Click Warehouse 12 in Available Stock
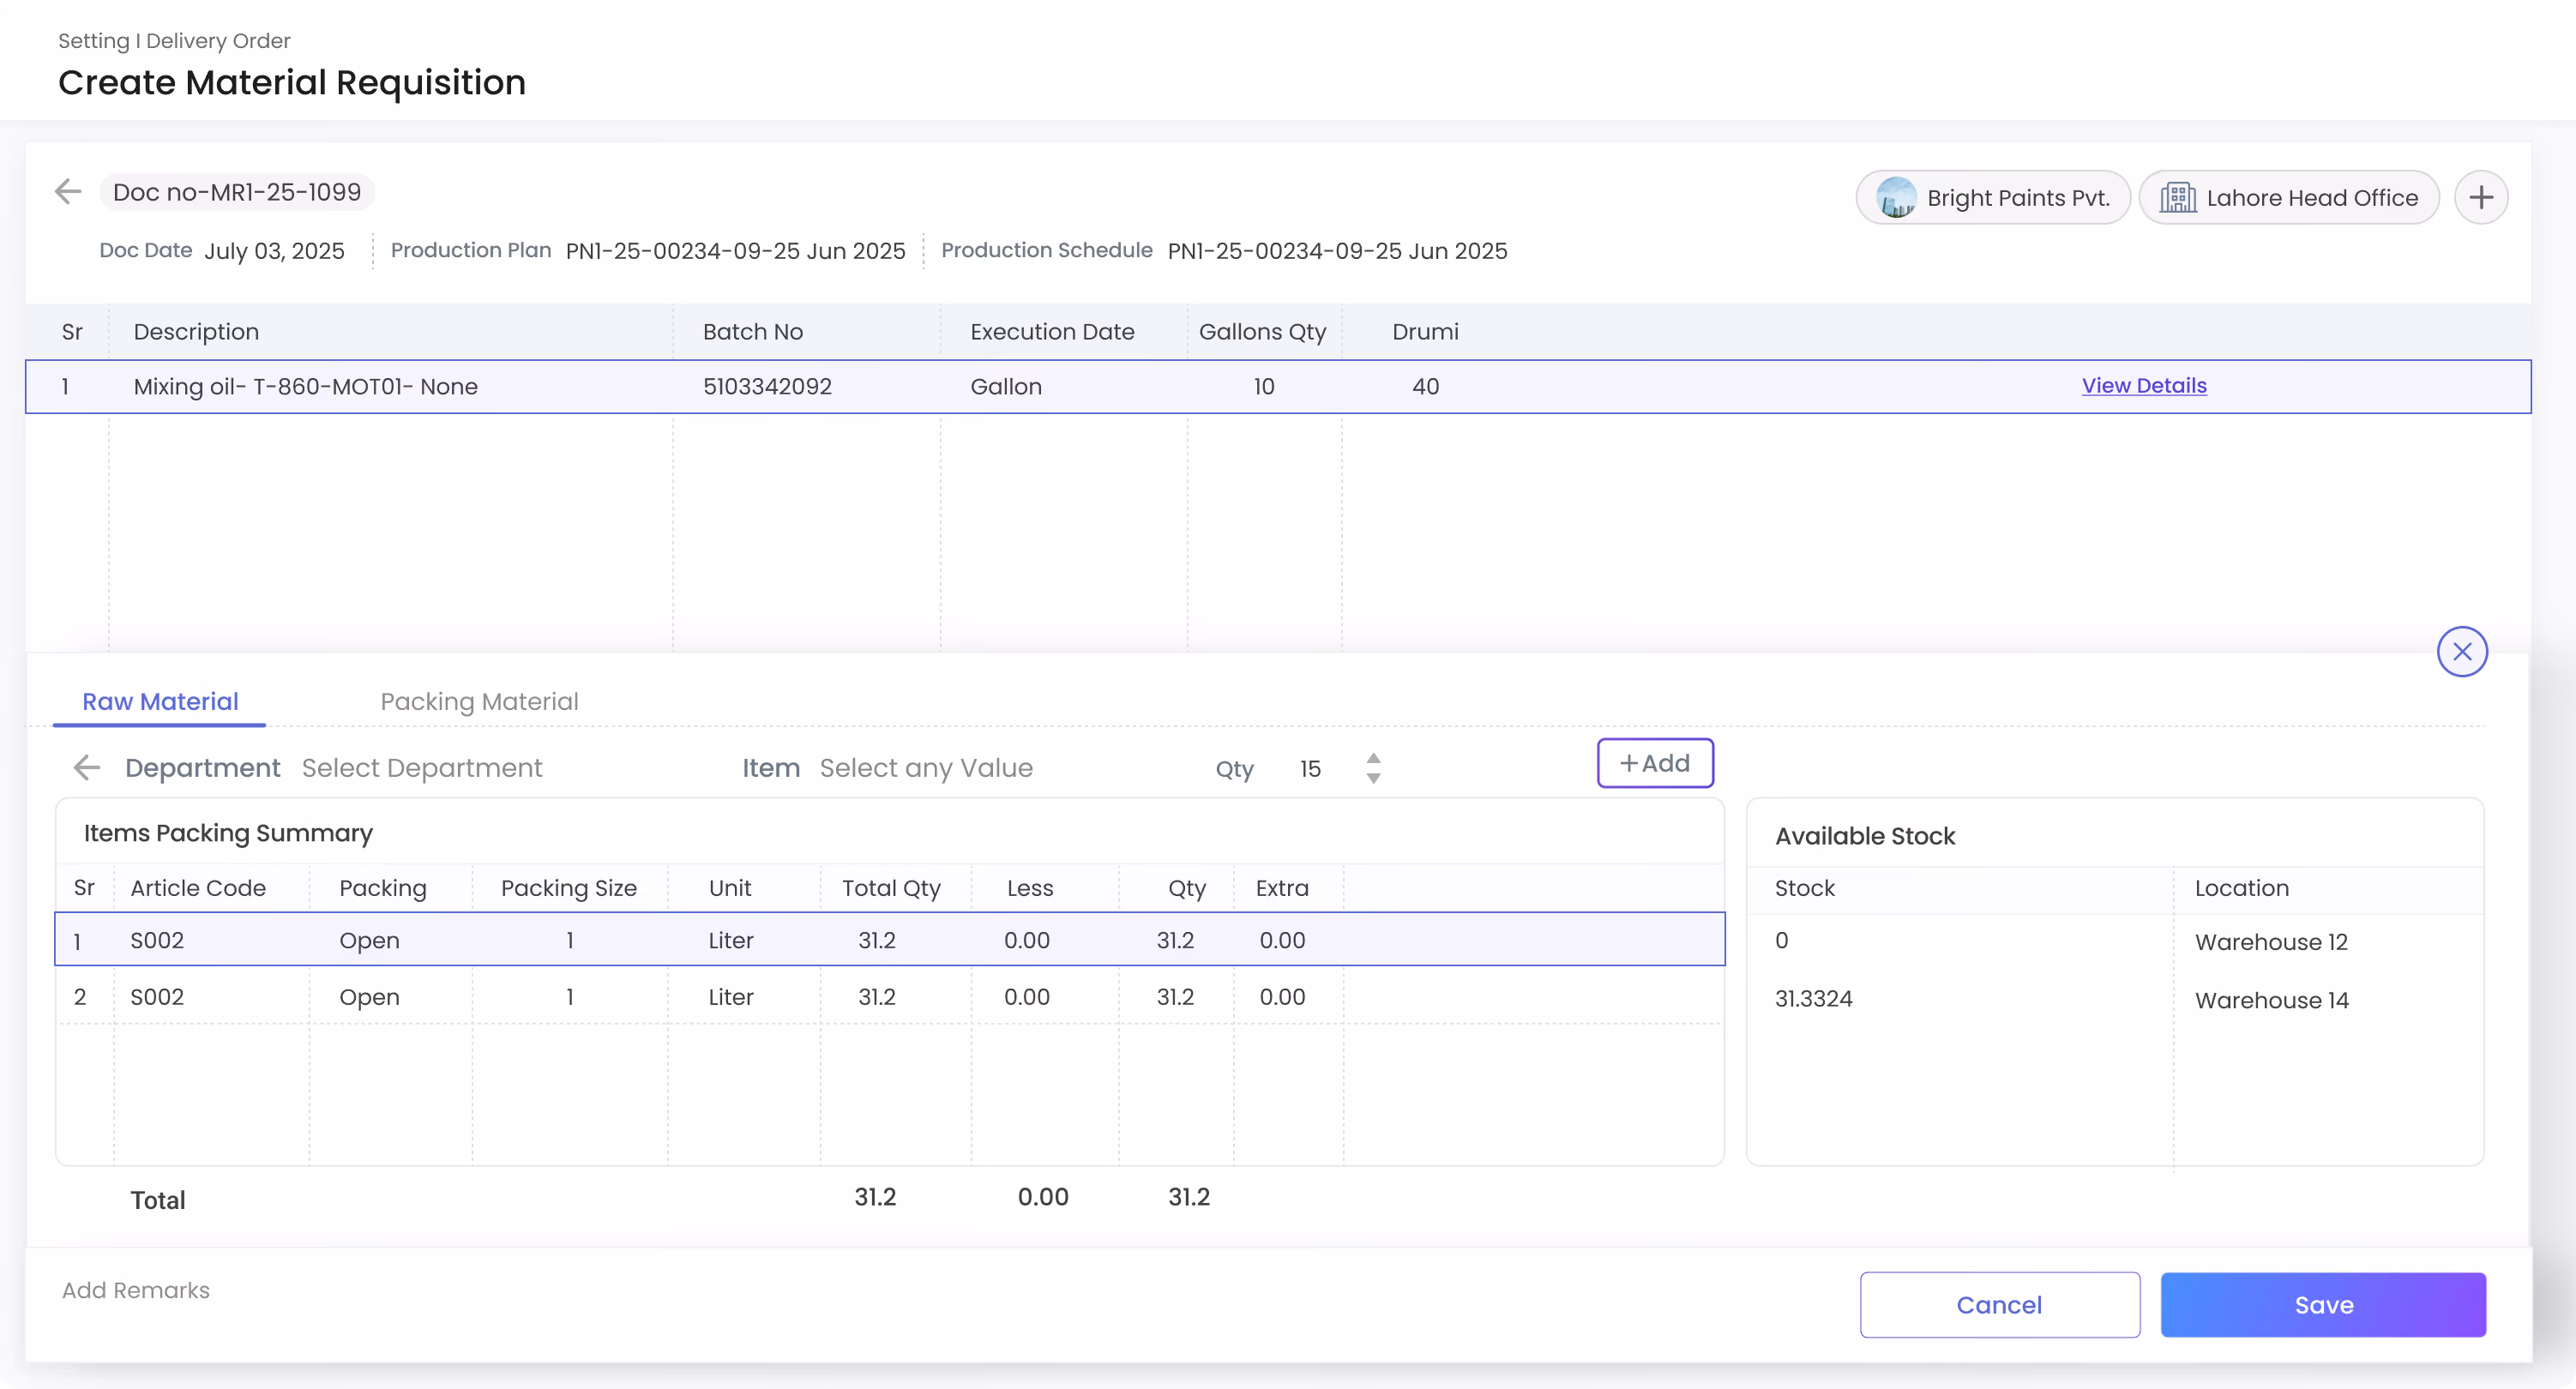This screenshot has height=1389, width=2576. (2271, 941)
